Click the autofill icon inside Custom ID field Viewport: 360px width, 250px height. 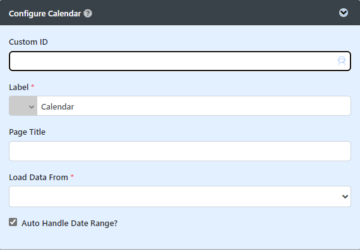click(x=342, y=61)
